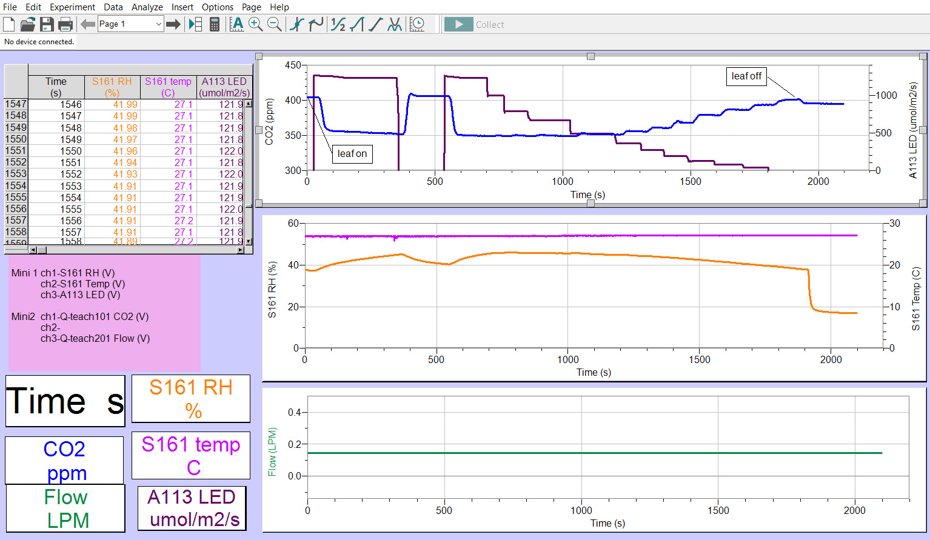The height and width of the screenshot is (540, 930).
Task: Apply the Linear Fit tool
Action: point(376,24)
